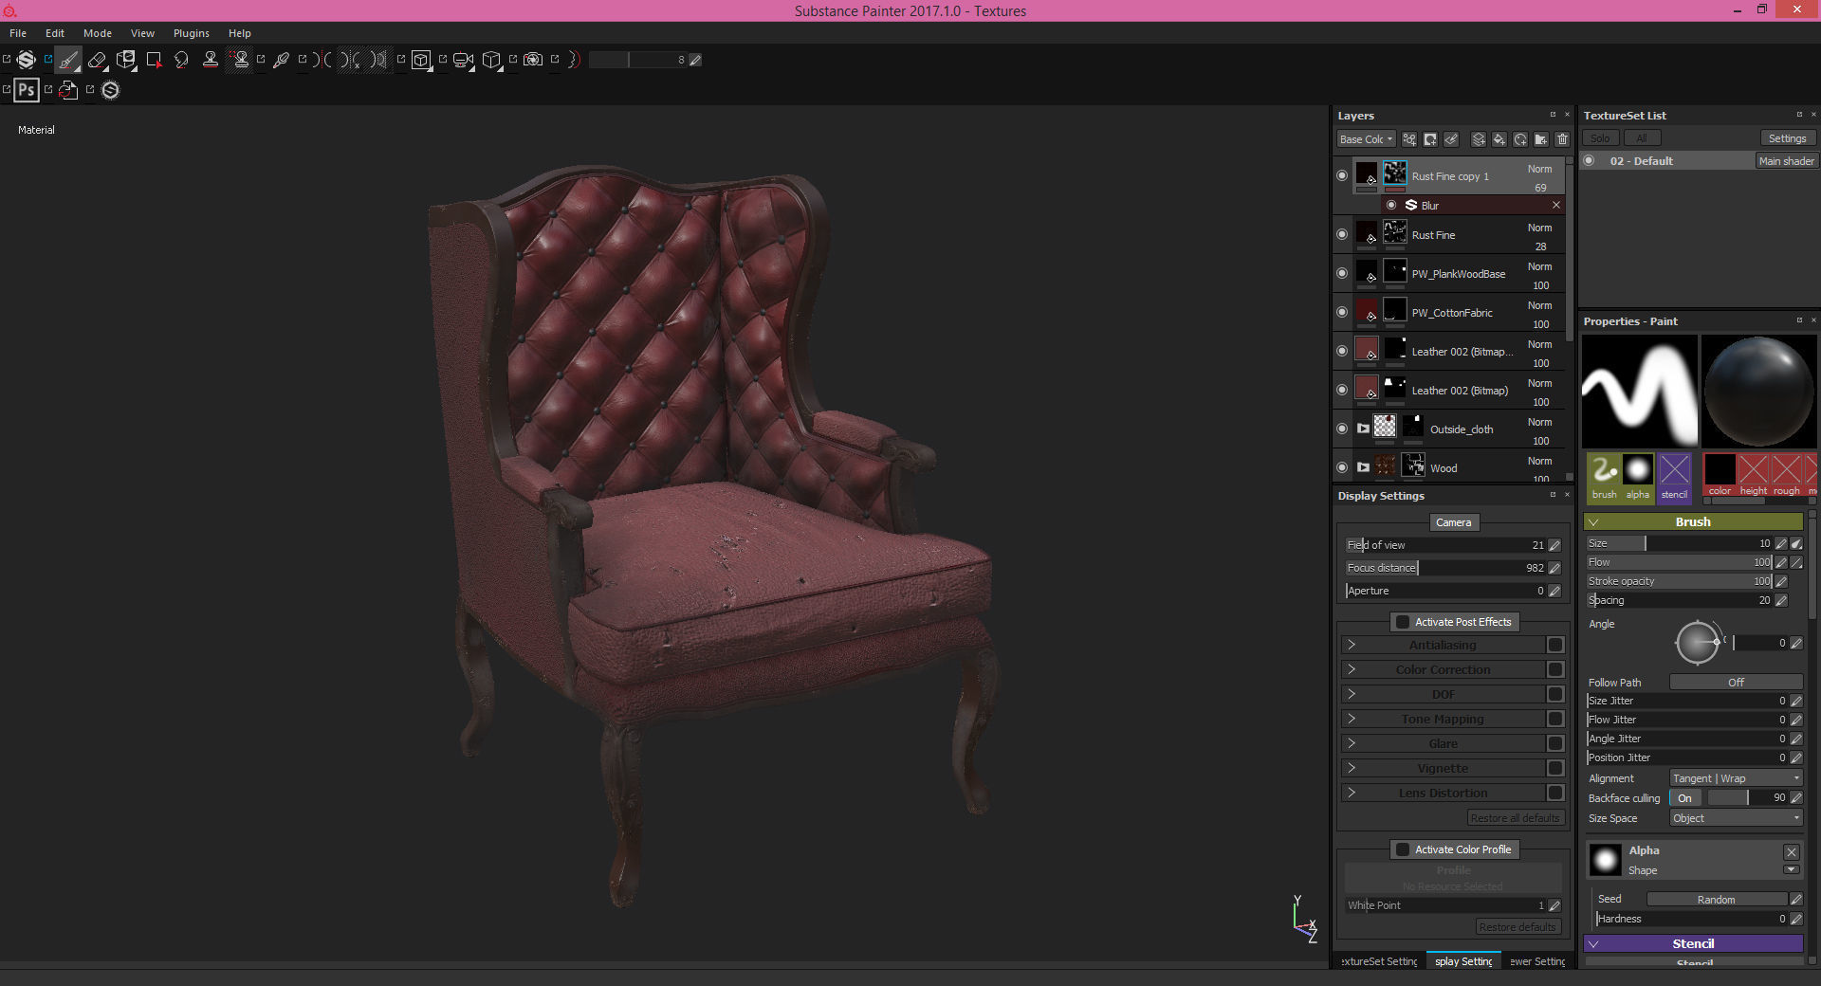
Task: Hide the PW_CottonFabric layer
Action: (1342, 312)
